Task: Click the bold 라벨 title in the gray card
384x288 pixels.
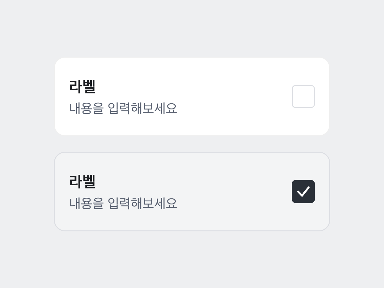Action: tap(82, 181)
